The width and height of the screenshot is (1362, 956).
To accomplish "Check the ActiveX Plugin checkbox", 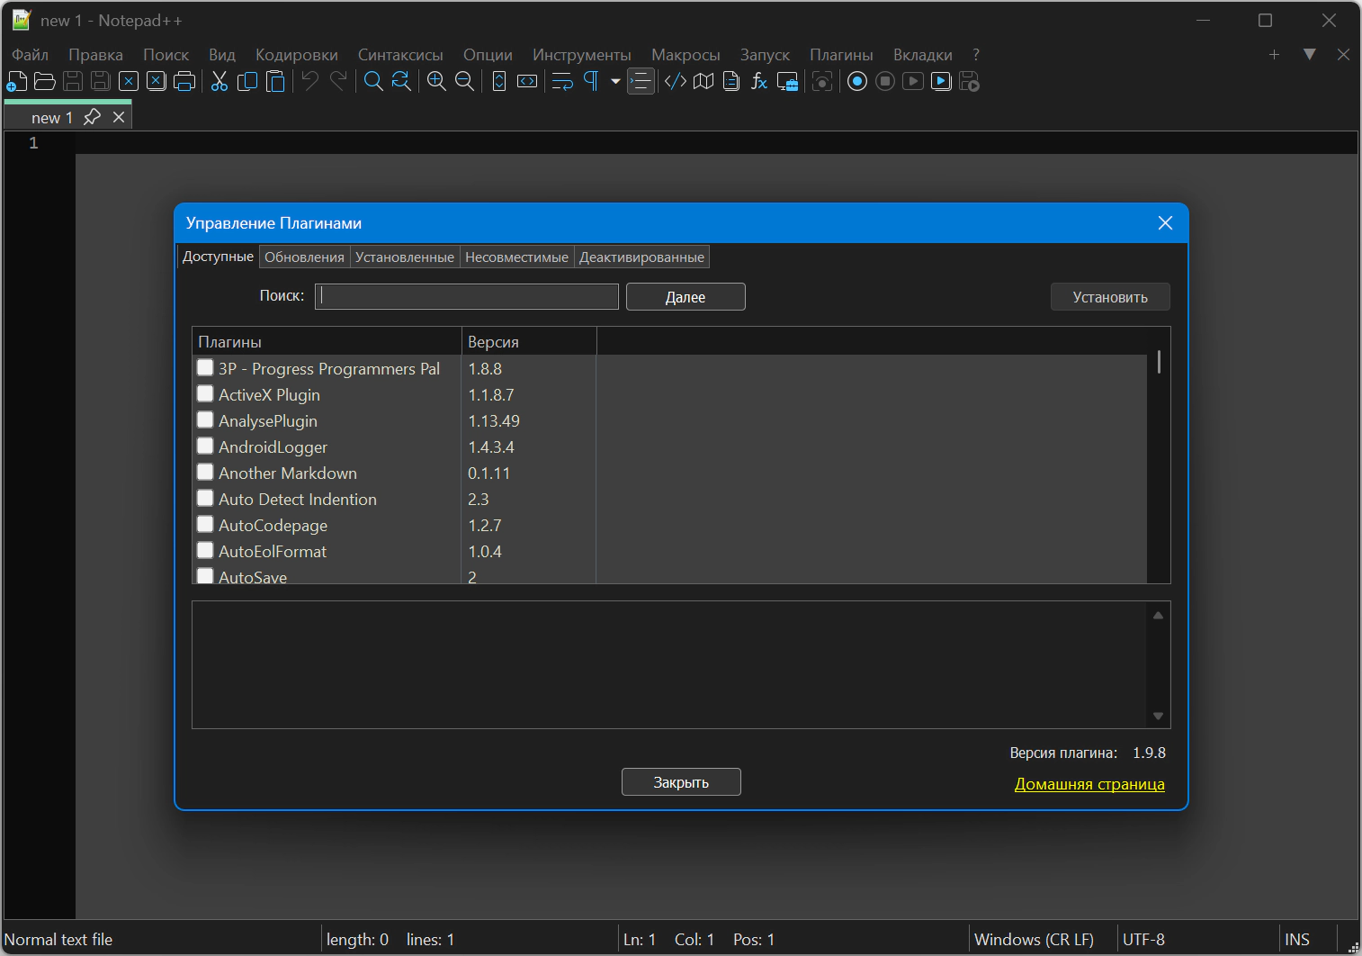I will [205, 393].
